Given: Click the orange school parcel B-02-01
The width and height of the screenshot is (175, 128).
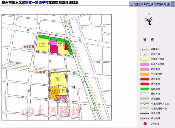Looking at the screenshot, I should 54,92.
